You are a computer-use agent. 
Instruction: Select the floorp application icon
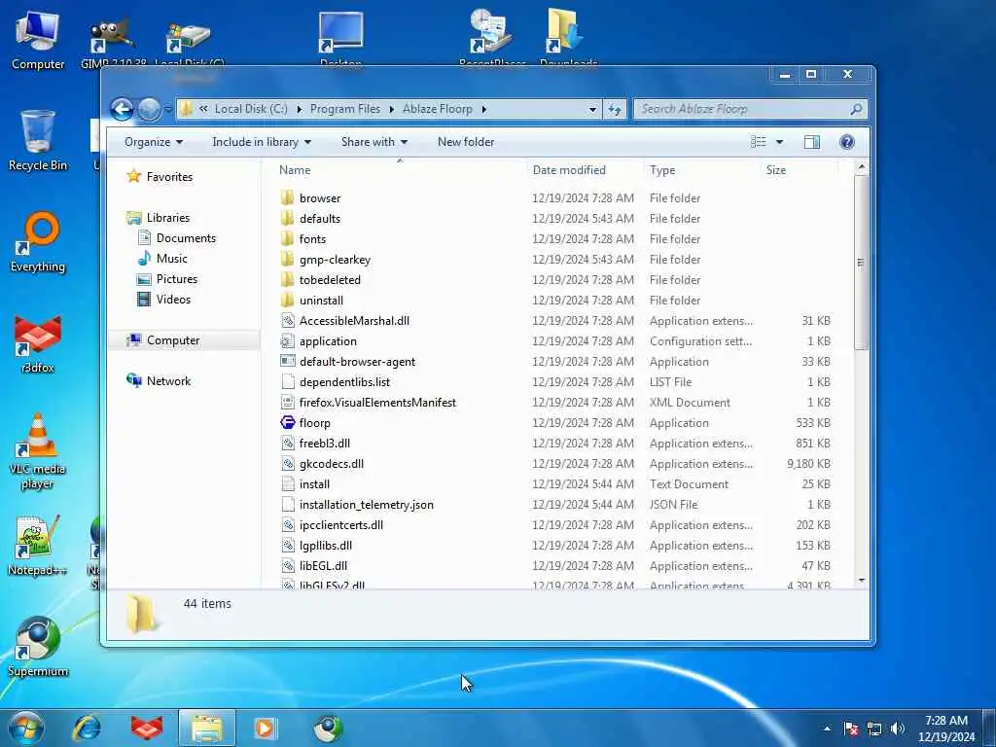(x=288, y=422)
